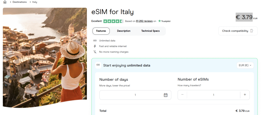This screenshot has width=267, height=115.
Task: Open the Technical Specs tab
Action: [150, 31]
